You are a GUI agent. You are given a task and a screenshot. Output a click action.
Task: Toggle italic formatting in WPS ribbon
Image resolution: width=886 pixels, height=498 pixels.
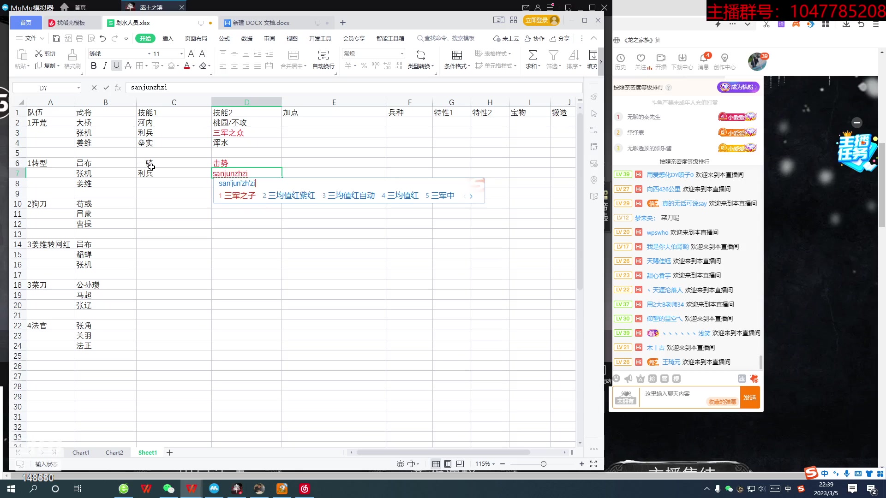105,66
